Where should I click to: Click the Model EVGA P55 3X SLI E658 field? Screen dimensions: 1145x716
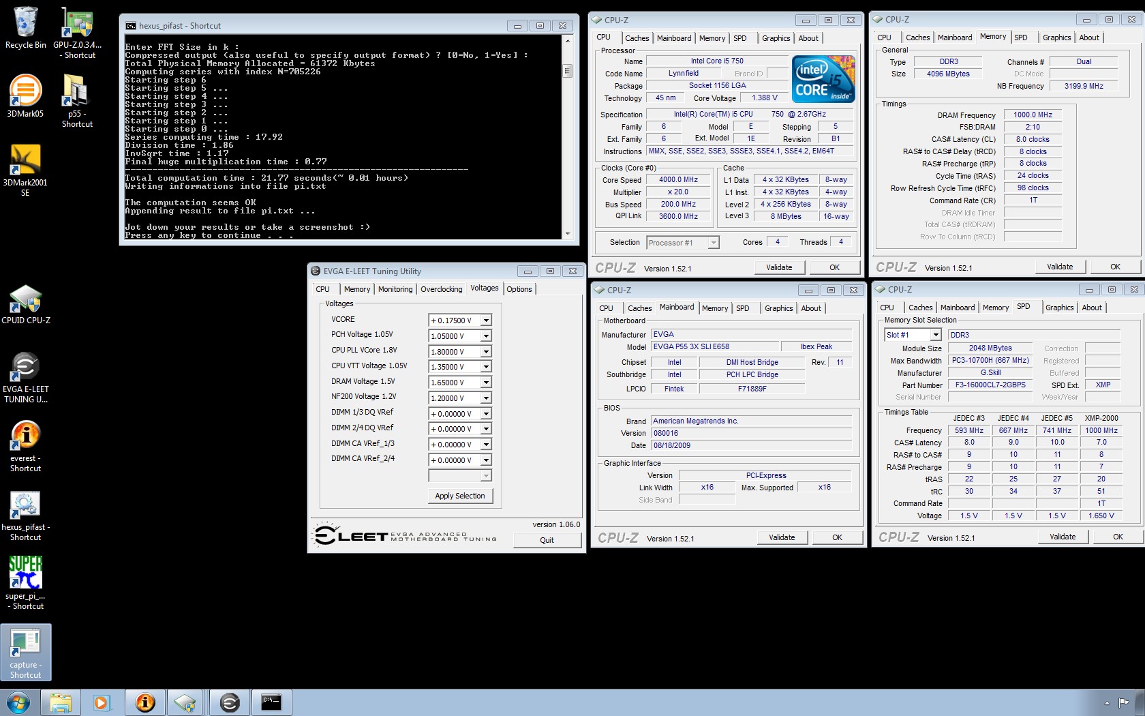(714, 347)
